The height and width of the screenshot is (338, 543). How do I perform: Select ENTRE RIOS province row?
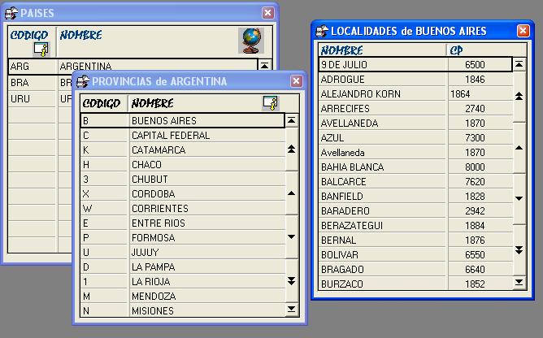coord(183,223)
